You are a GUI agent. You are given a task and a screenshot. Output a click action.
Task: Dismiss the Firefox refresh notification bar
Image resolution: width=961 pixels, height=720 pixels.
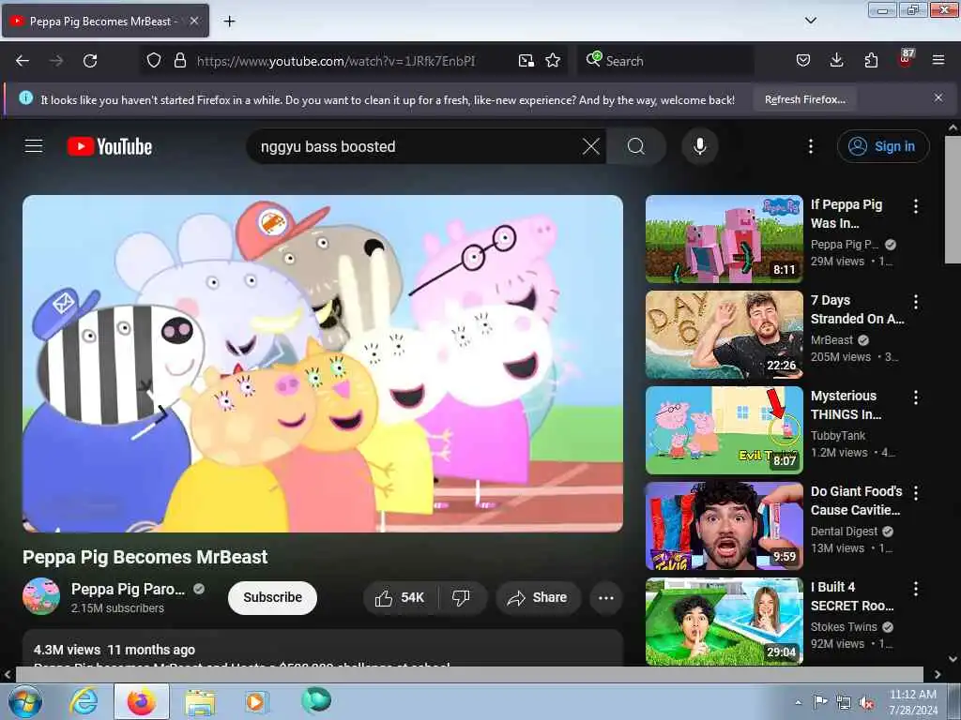pos(938,97)
